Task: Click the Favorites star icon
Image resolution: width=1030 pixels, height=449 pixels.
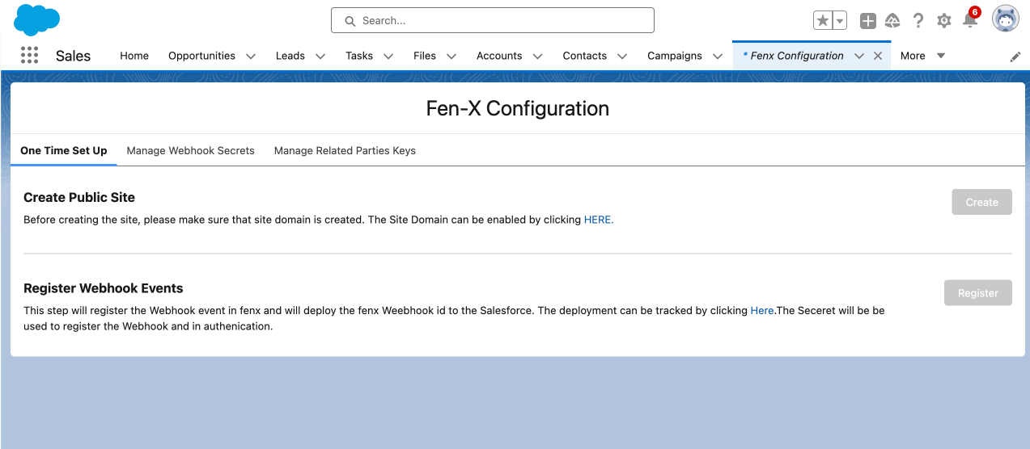Action: coord(823,21)
